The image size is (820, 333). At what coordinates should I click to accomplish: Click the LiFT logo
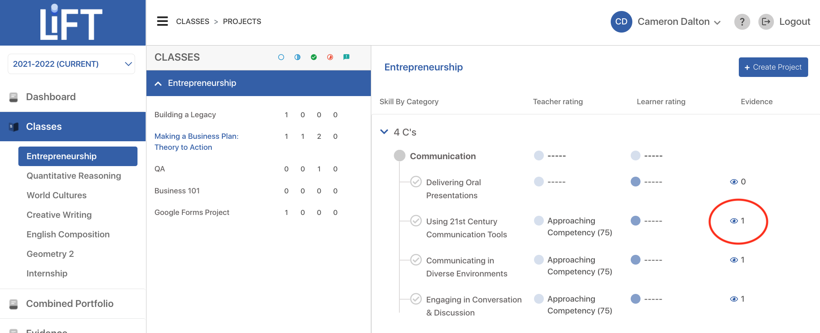click(71, 22)
